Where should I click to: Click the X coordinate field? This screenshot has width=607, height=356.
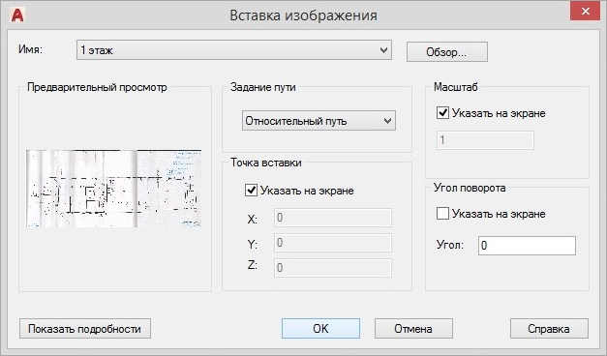pos(333,218)
